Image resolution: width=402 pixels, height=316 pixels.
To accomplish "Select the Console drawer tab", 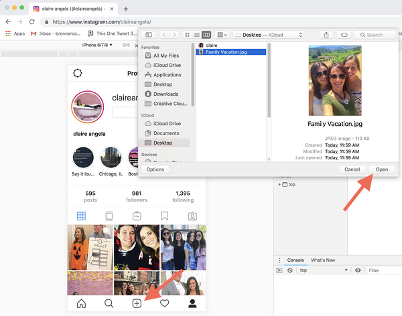I will pyautogui.click(x=295, y=260).
